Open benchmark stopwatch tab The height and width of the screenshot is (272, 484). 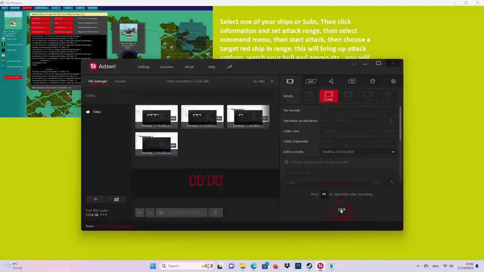click(x=373, y=81)
